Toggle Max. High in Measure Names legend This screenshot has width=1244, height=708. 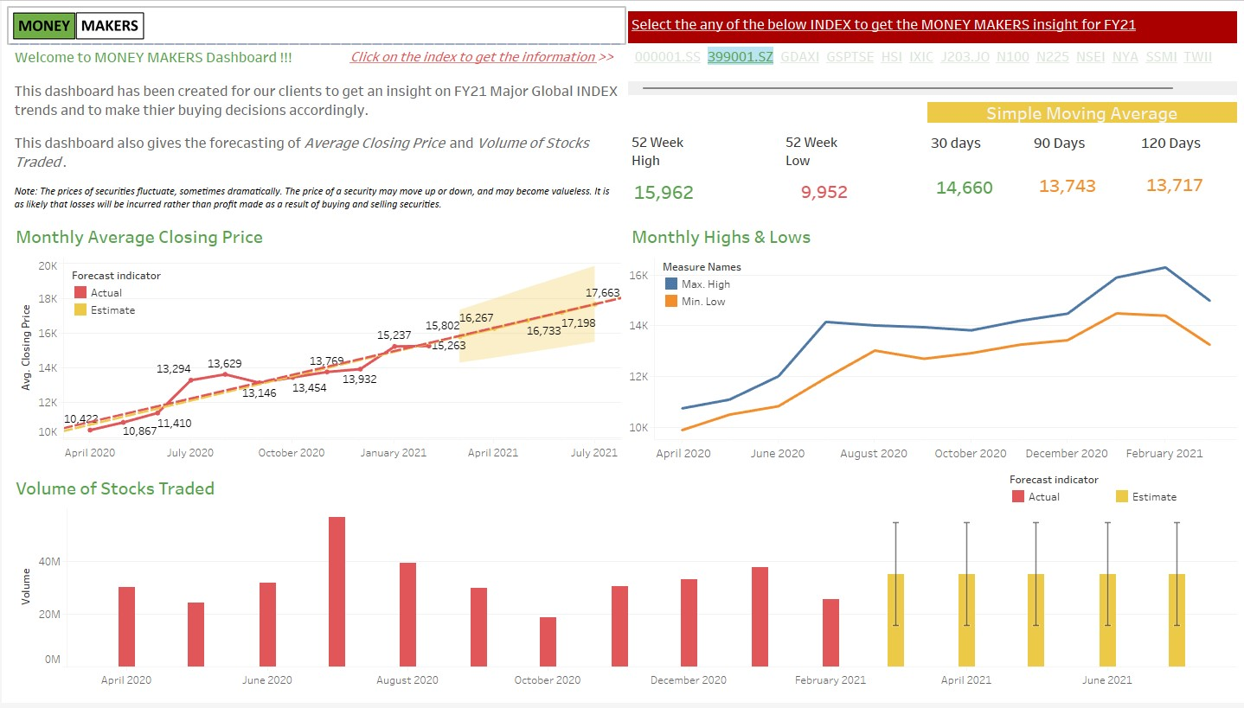pos(697,284)
